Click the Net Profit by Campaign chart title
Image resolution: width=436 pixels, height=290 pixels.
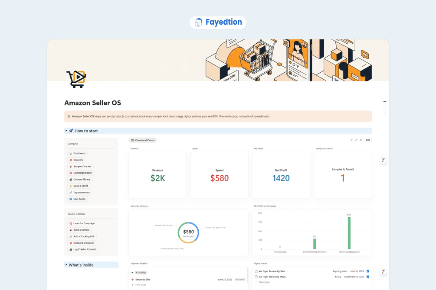point(265,206)
